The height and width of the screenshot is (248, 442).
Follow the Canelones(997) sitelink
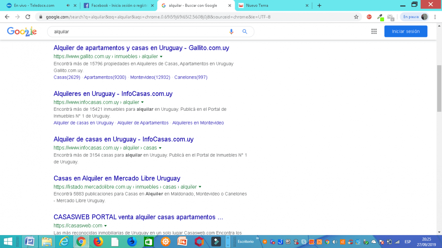(x=191, y=77)
